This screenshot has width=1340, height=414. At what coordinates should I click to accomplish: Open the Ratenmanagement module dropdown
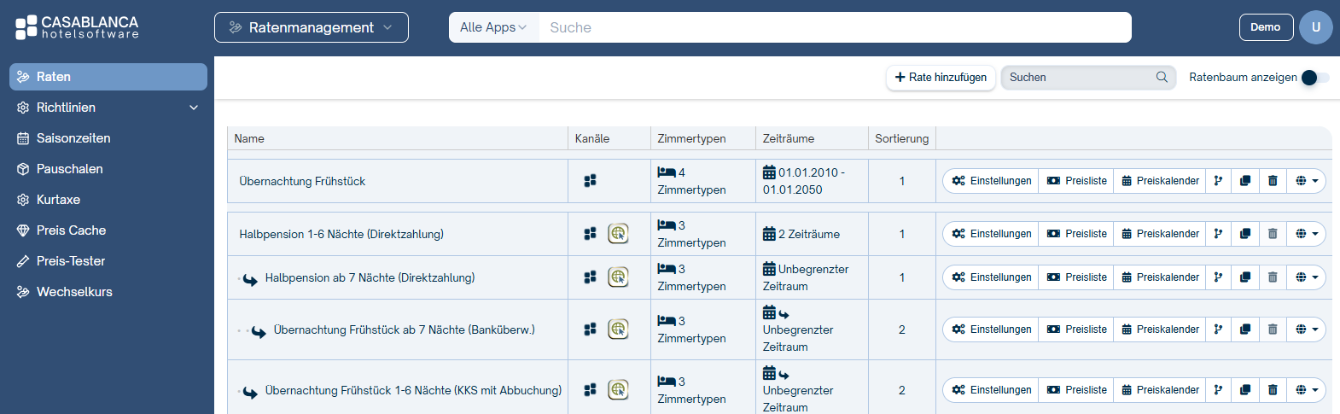coord(312,27)
